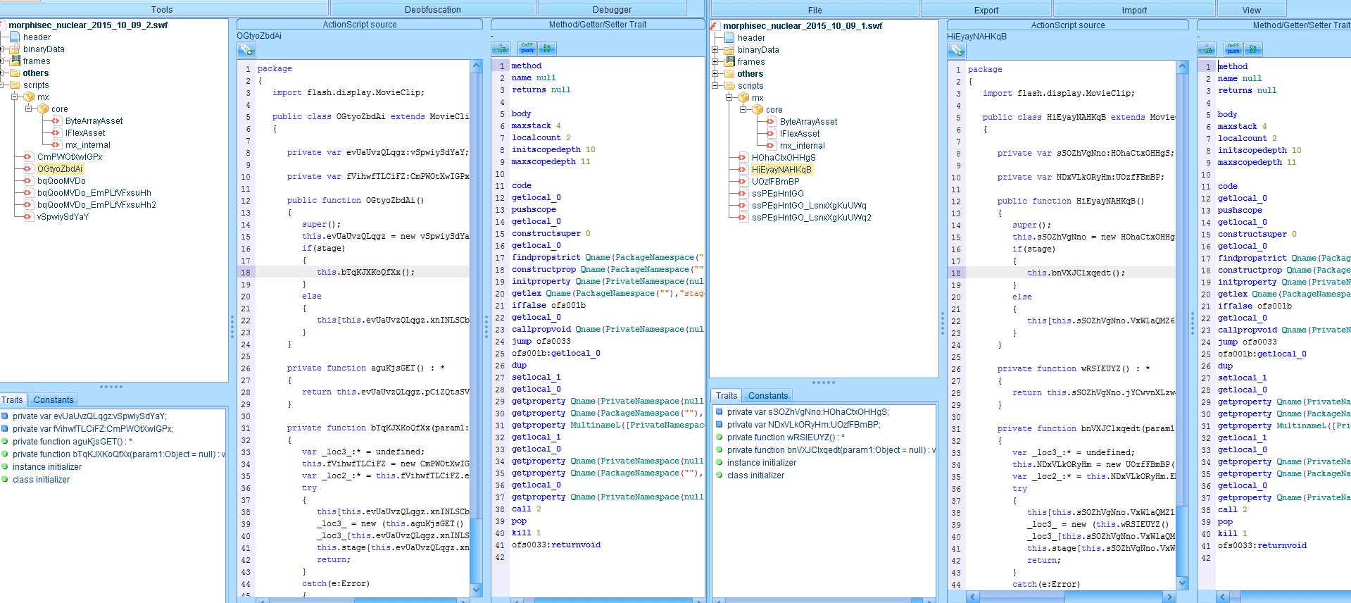This screenshot has height=603, width=1351.
Task: Click the graph view icon in right trait toolbar
Action: pos(1207,49)
